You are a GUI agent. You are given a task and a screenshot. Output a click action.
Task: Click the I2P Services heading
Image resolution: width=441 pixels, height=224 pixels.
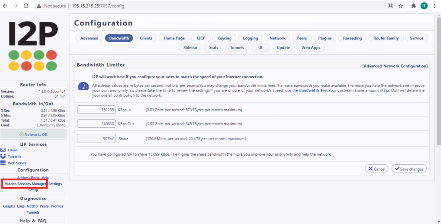33,144
